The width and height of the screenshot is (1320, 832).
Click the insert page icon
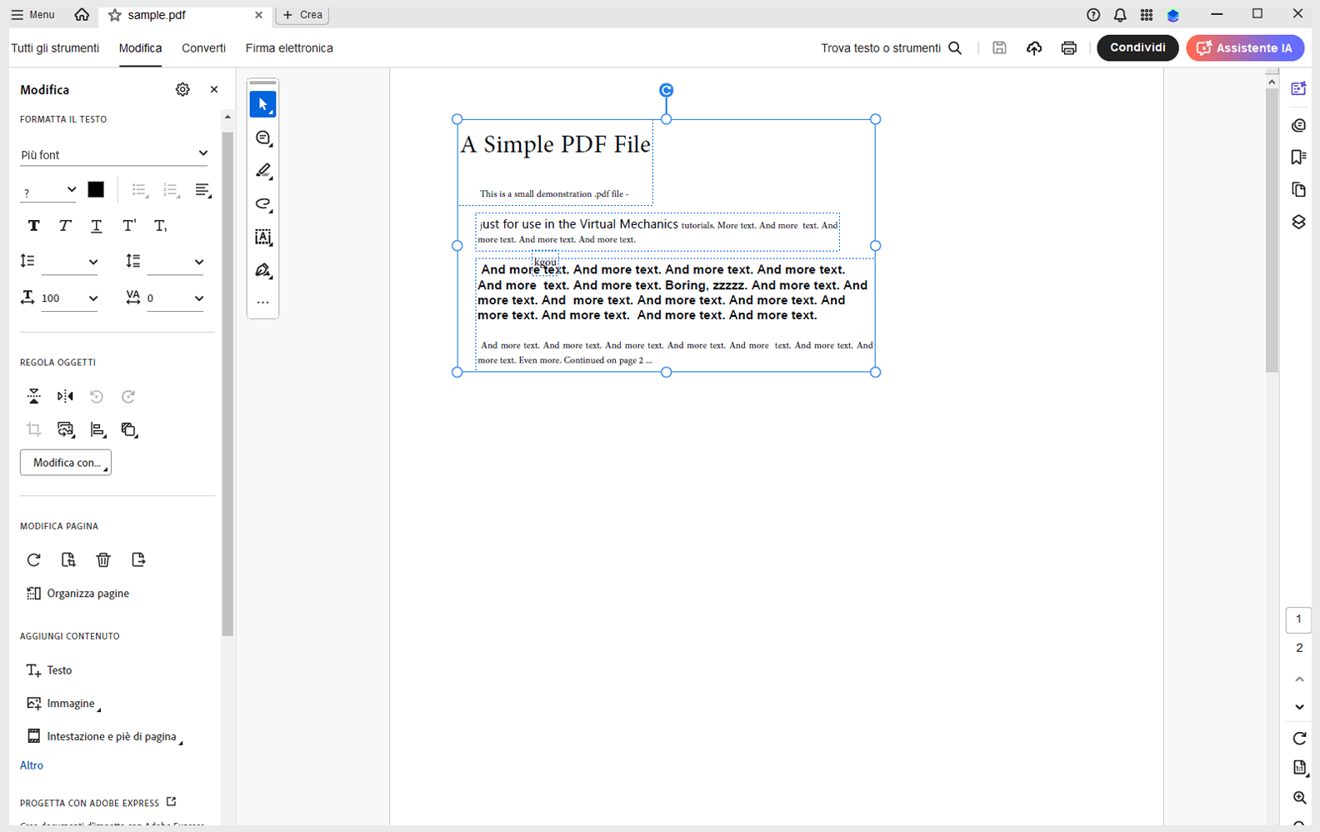(x=138, y=559)
